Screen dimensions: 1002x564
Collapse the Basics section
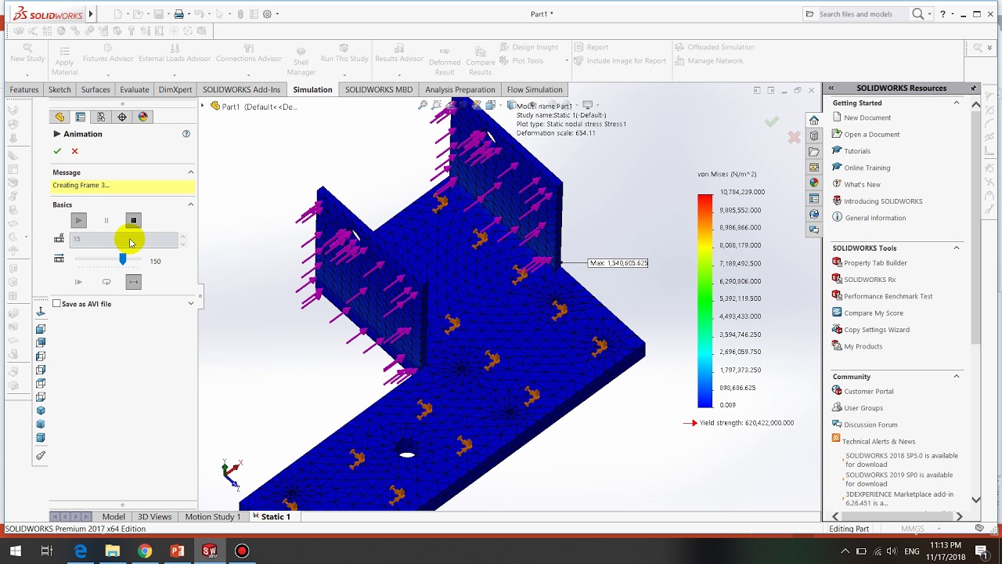point(190,204)
